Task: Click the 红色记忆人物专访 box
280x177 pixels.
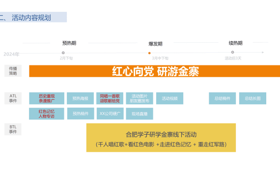Action: [47, 114]
